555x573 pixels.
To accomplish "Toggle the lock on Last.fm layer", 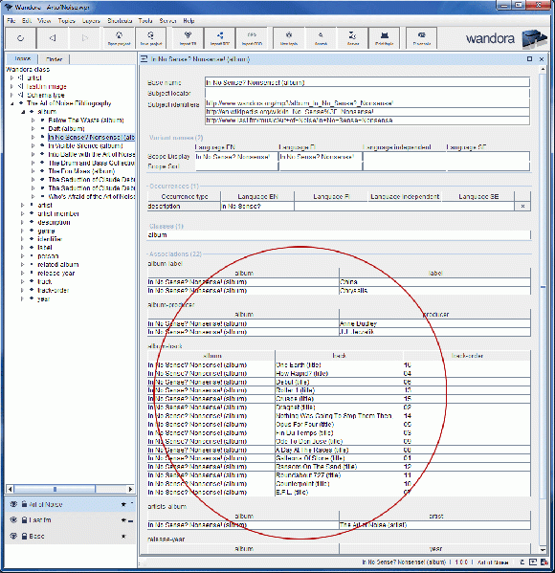I will click(x=24, y=520).
